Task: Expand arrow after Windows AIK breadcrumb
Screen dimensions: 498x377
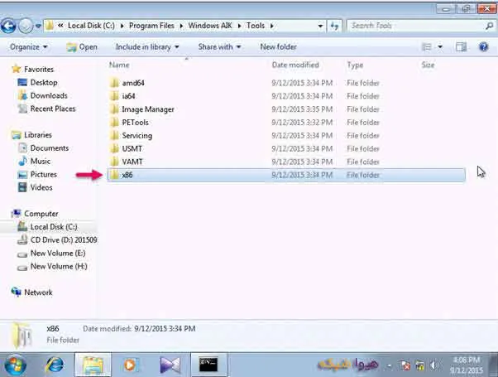Action: coord(239,26)
